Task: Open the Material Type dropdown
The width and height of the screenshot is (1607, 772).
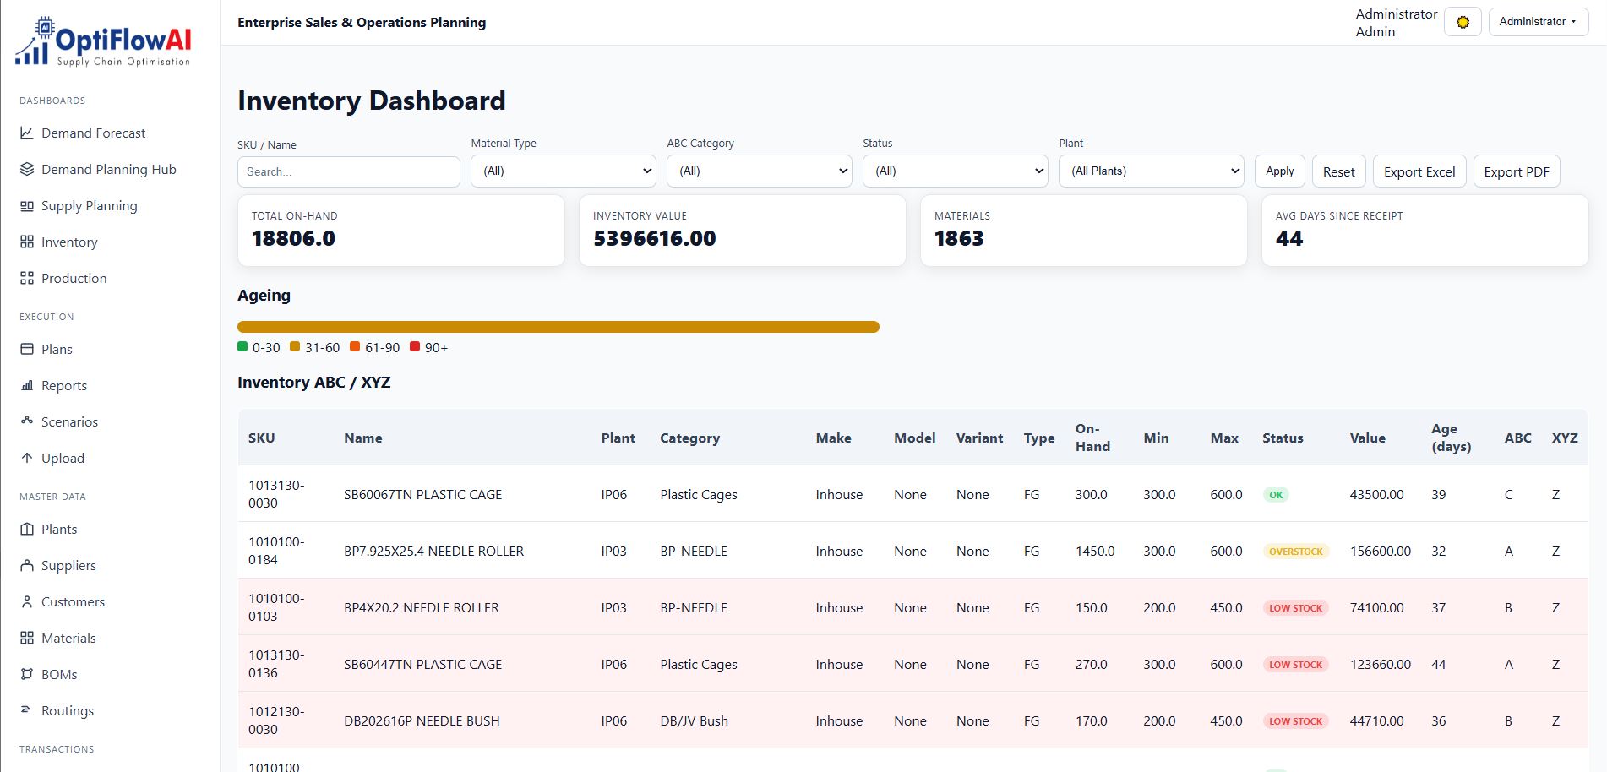Action: coord(564,171)
